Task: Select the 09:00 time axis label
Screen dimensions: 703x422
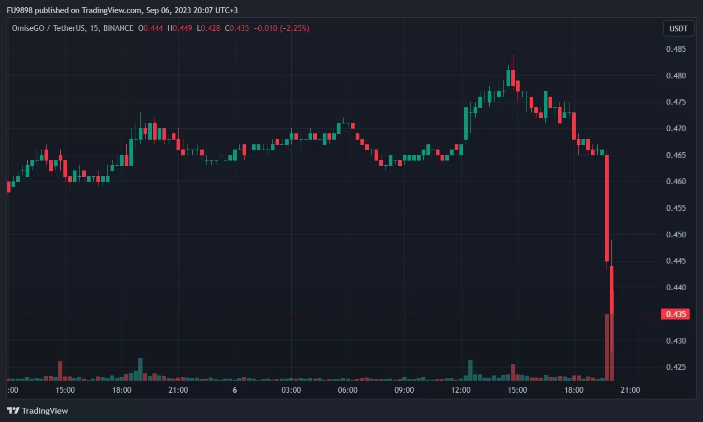Action: pos(404,390)
